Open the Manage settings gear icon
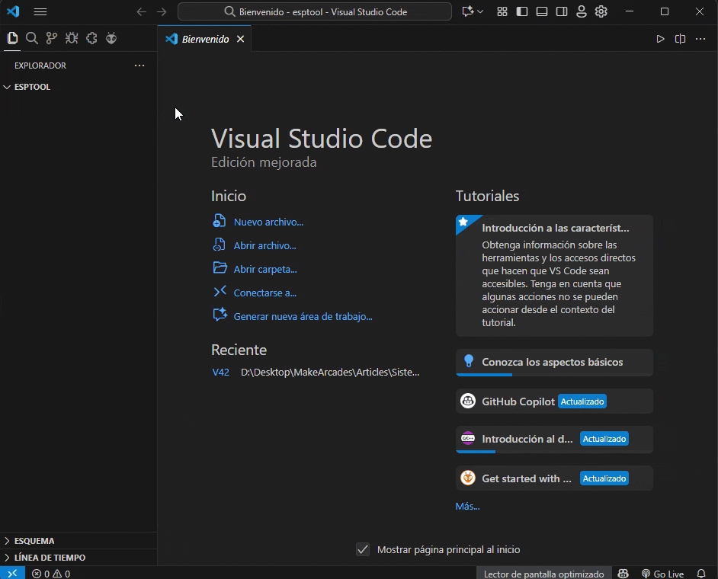Image resolution: width=718 pixels, height=579 pixels. click(601, 11)
